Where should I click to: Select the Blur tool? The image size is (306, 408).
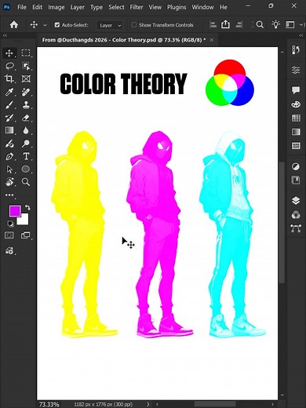point(26,130)
